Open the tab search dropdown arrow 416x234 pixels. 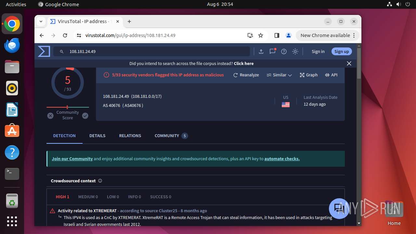[41, 21]
